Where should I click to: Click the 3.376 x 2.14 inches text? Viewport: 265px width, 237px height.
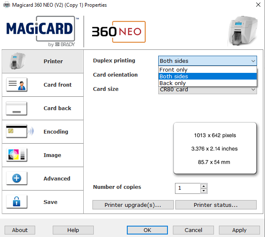(214, 149)
